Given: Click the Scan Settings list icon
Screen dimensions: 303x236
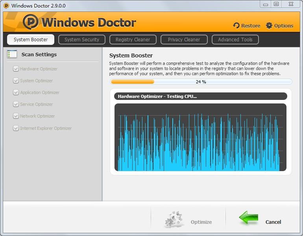Looking at the screenshot, I should tap(12, 54).
